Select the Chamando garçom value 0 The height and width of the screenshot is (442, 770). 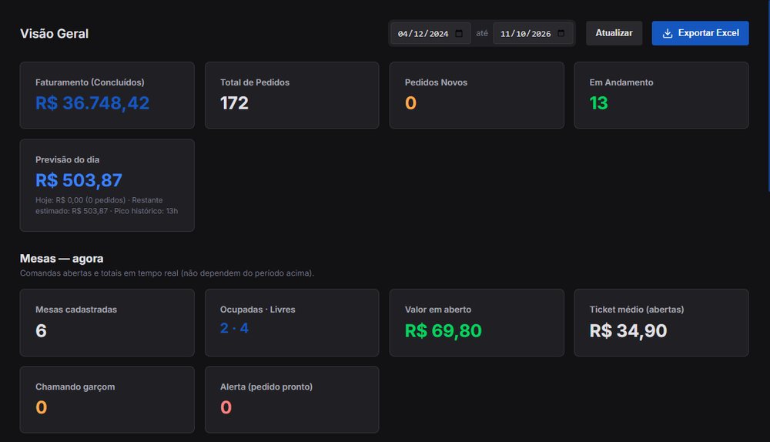[x=42, y=407]
